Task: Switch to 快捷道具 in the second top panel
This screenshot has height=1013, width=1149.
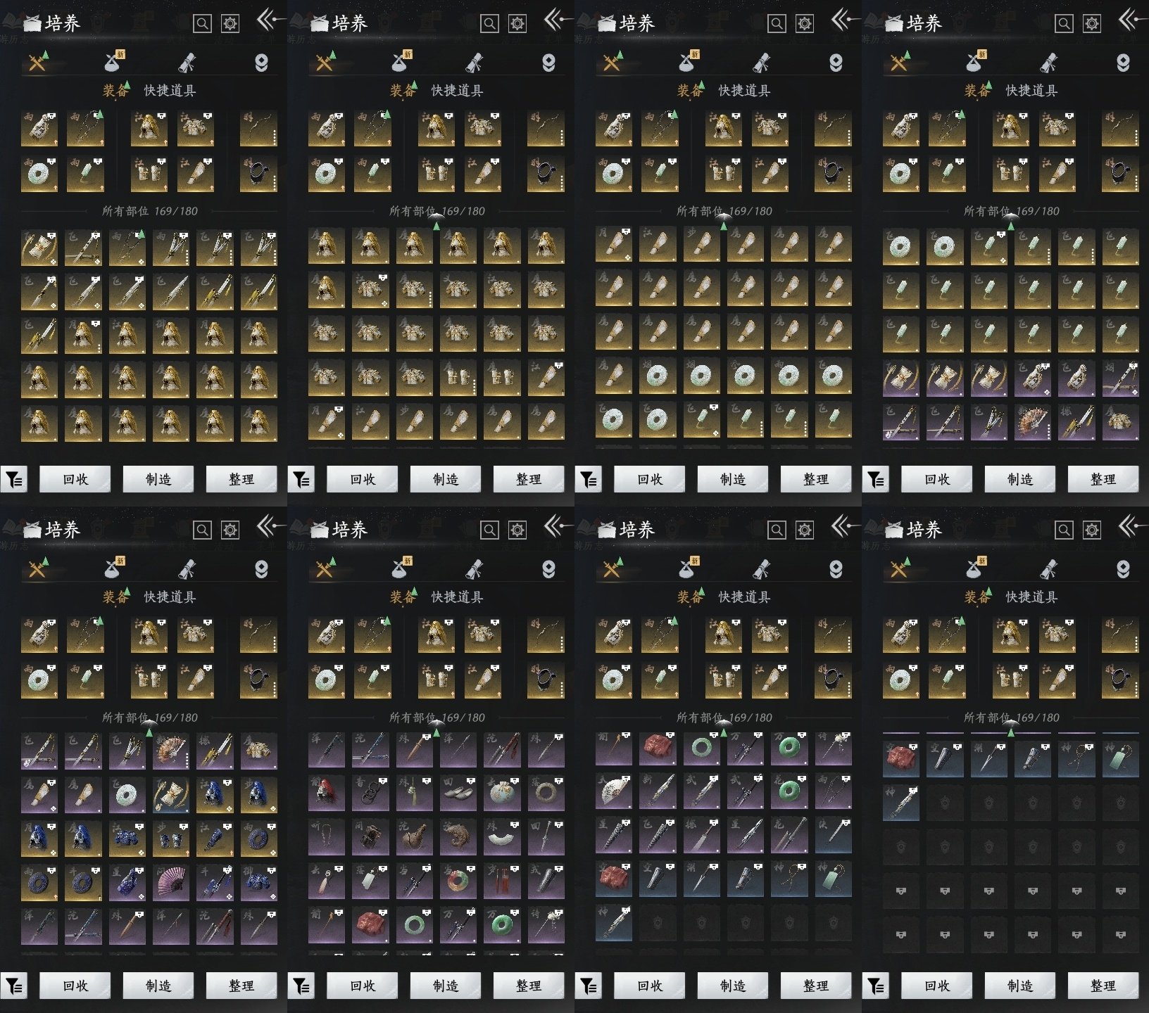Action: coord(457,91)
